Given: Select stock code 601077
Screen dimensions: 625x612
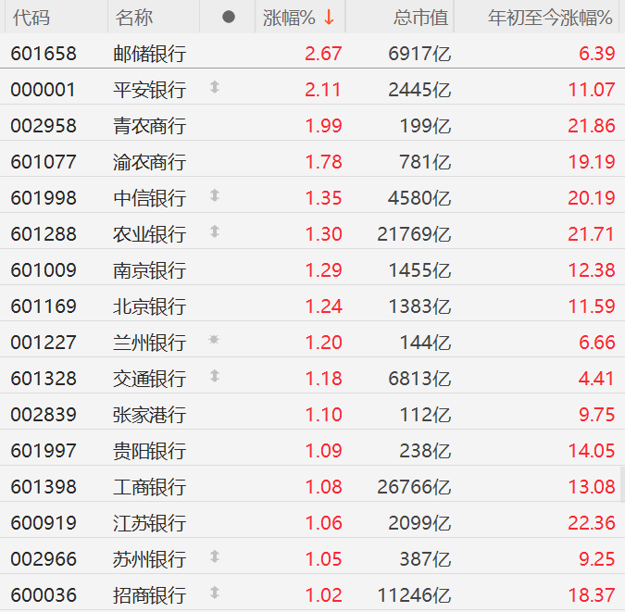Looking at the screenshot, I should (x=44, y=162).
